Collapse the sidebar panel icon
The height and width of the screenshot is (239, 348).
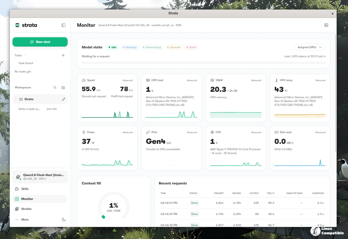coord(64,25)
